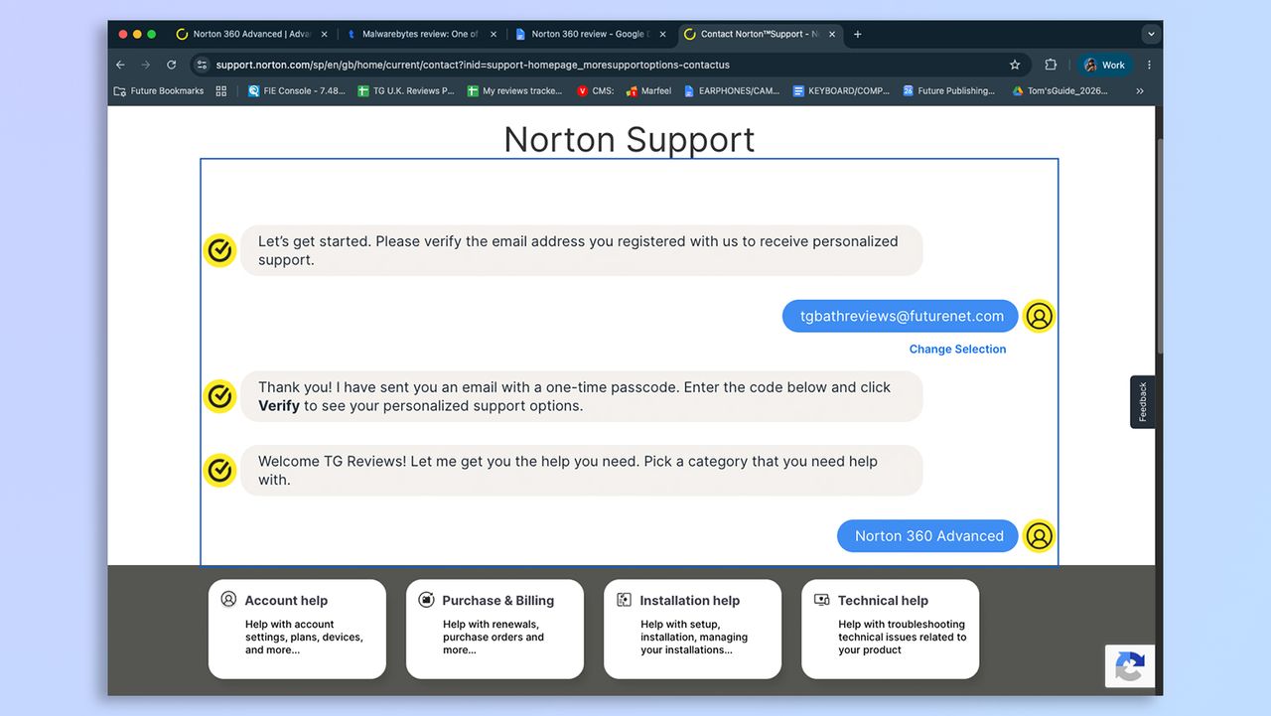This screenshot has height=716, width=1271.
Task: Reload the current page
Action: [171, 65]
